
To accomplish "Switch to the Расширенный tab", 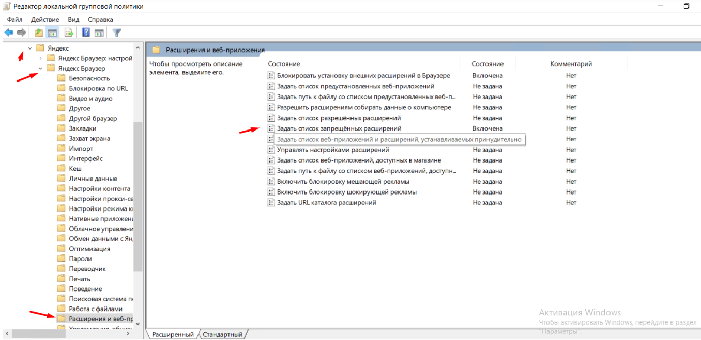I will point(173,335).
